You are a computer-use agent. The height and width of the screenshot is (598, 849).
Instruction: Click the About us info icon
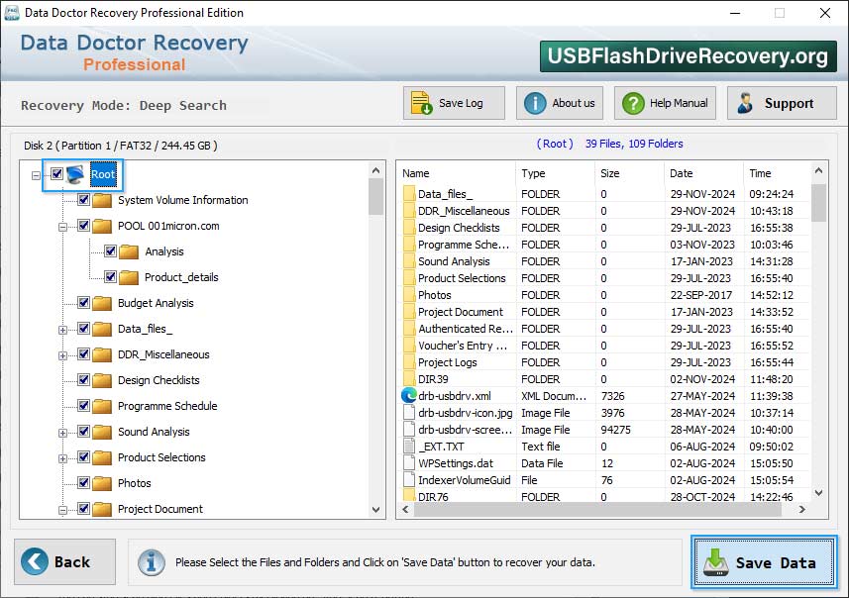(x=535, y=103)
